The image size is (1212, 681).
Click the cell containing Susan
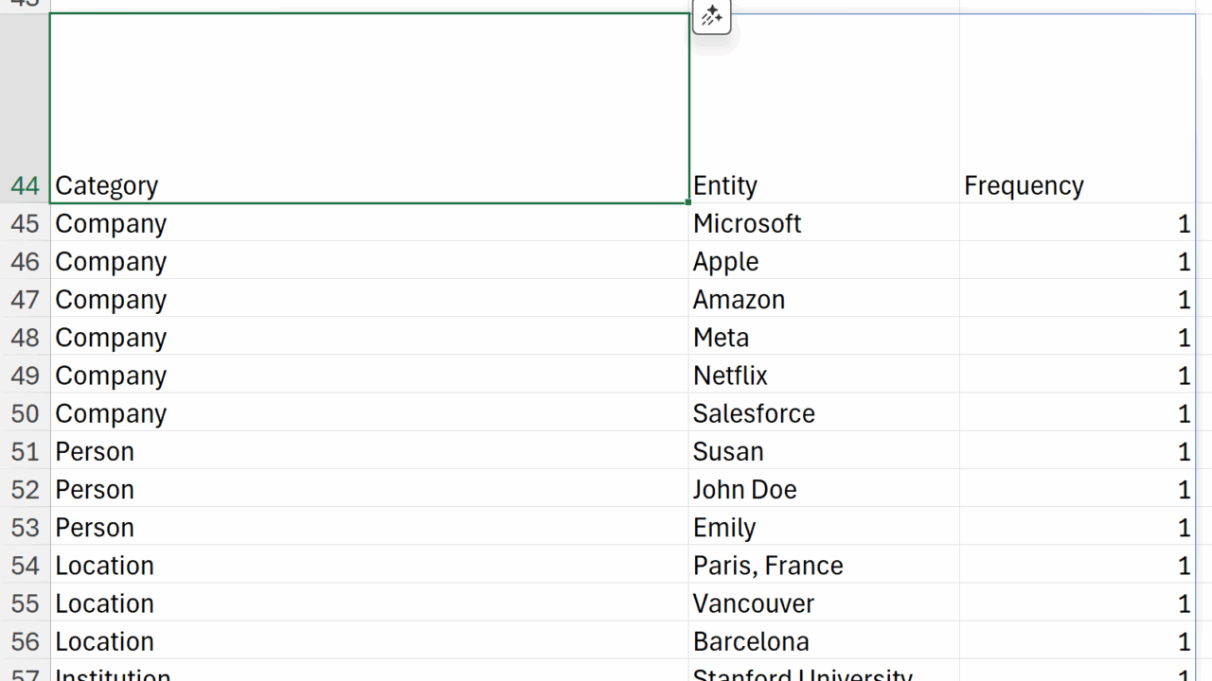coord(824,451)
